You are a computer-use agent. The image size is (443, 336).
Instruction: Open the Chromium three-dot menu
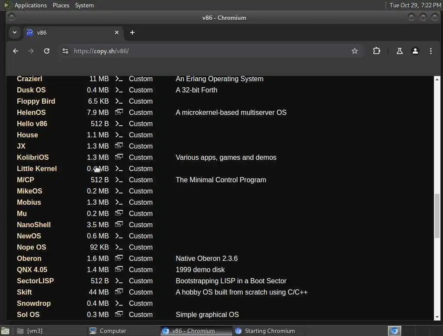pyautogui.click(x=430, y=51)
